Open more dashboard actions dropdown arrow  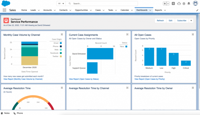pyautogui.click(x=191, y=21)
